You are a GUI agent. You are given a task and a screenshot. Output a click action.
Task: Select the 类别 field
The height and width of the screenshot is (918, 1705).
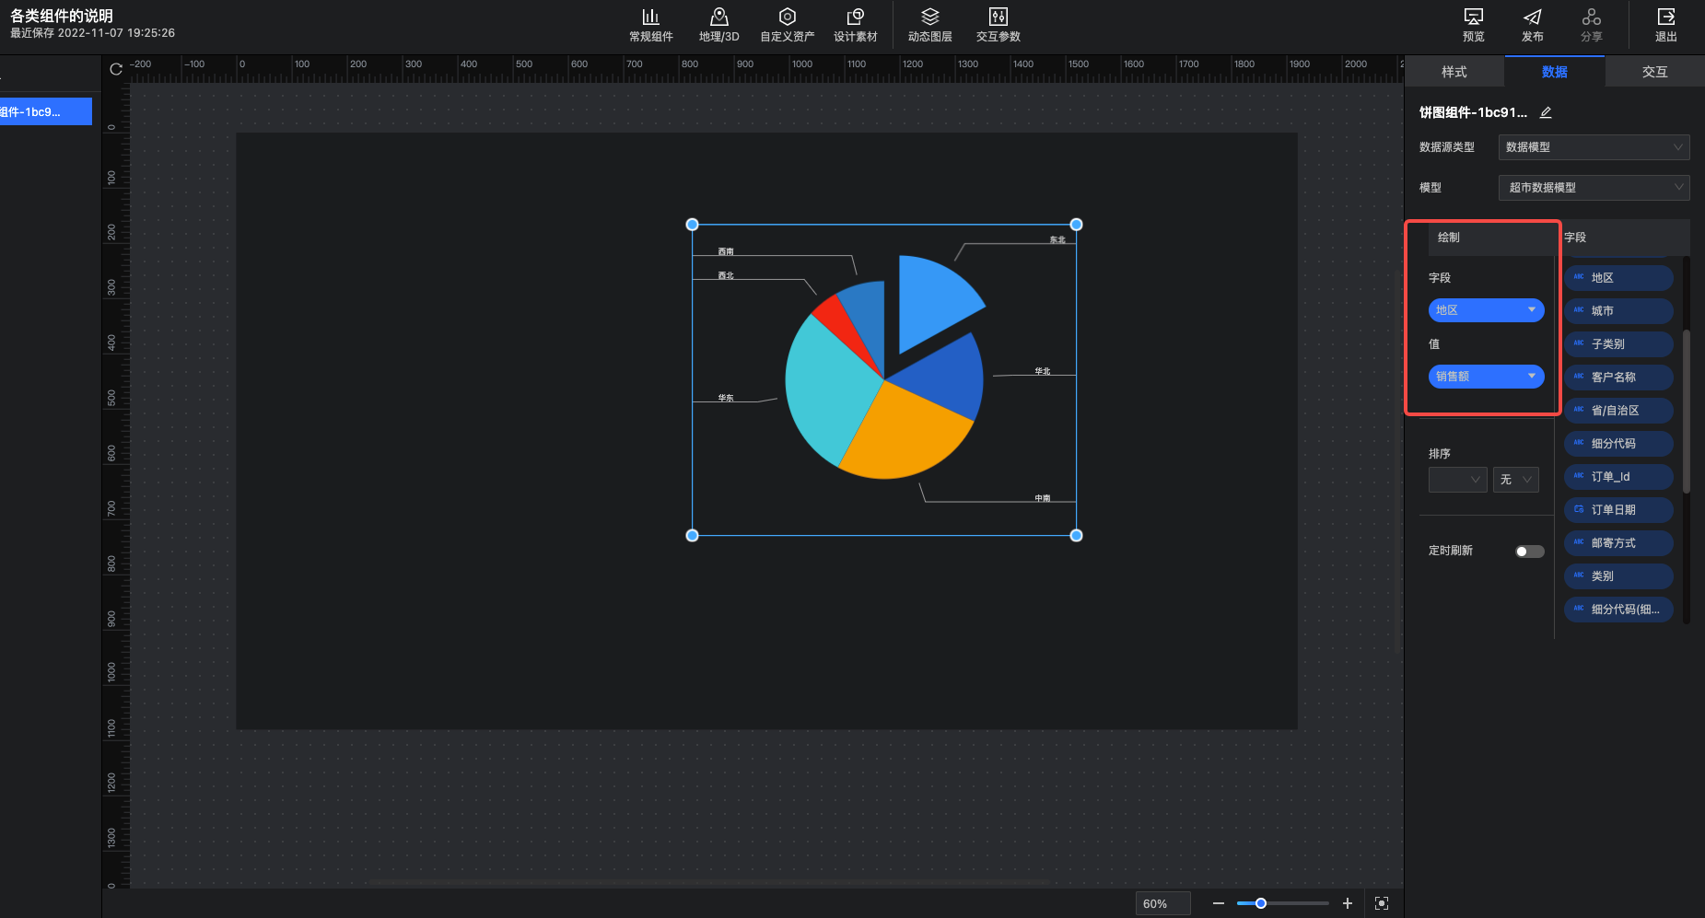click(1618, 576)
